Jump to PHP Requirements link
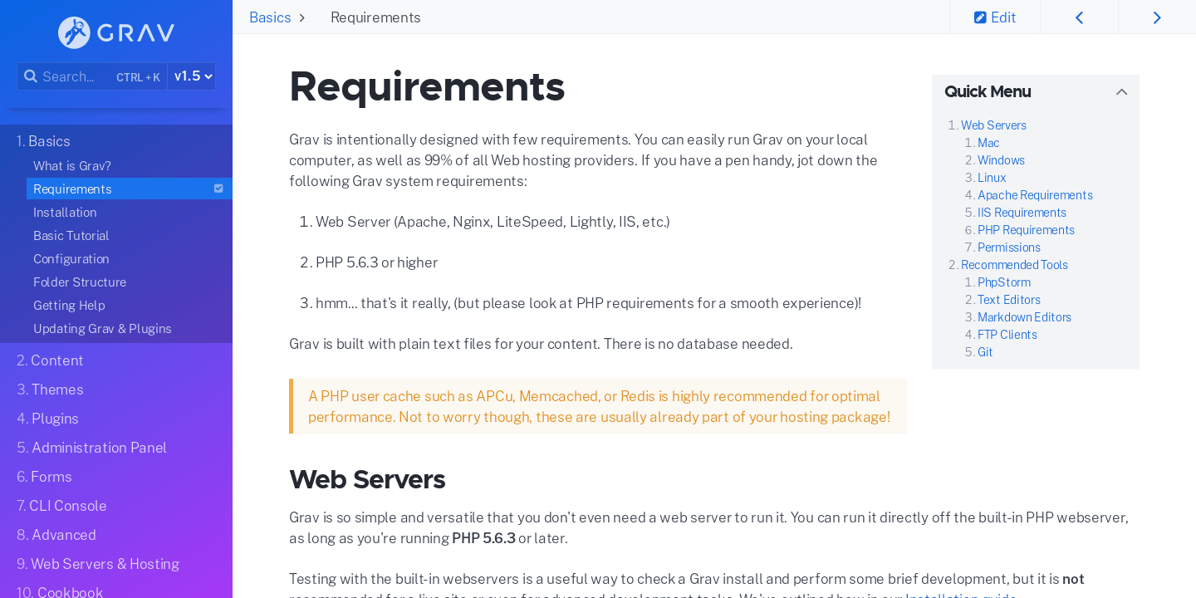Screen dimensions: 1196x598 (1026, 230)
